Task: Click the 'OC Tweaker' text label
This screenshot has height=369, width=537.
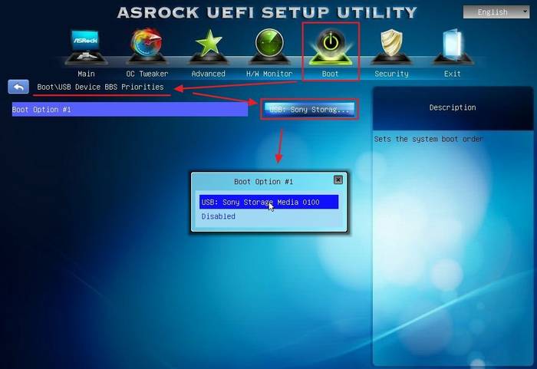Action: [x=147, y=74]
